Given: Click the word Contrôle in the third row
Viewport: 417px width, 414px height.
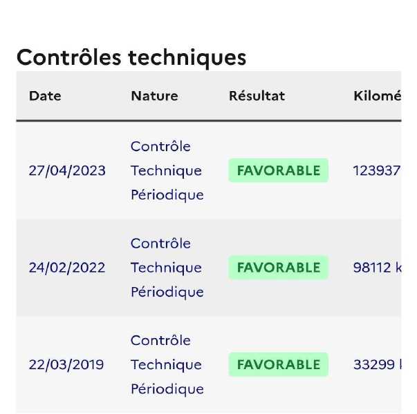Looking at the screenshot, I should coord(160,340).
